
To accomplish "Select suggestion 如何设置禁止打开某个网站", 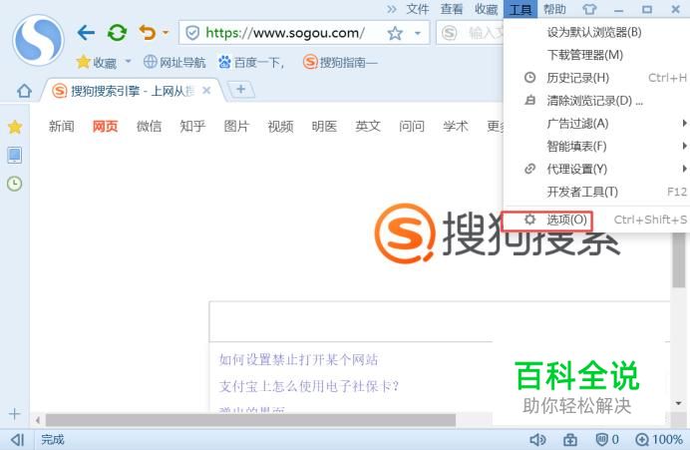I will (299, 360).
